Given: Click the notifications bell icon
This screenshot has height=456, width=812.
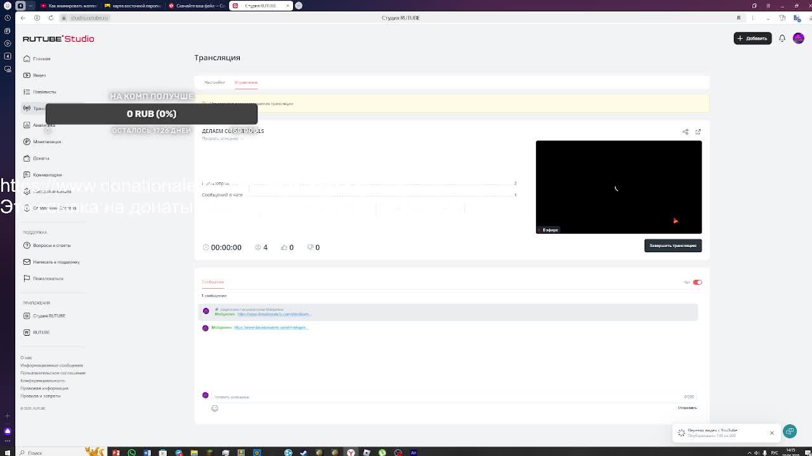Looking at the screenshot, I should 782,38.
